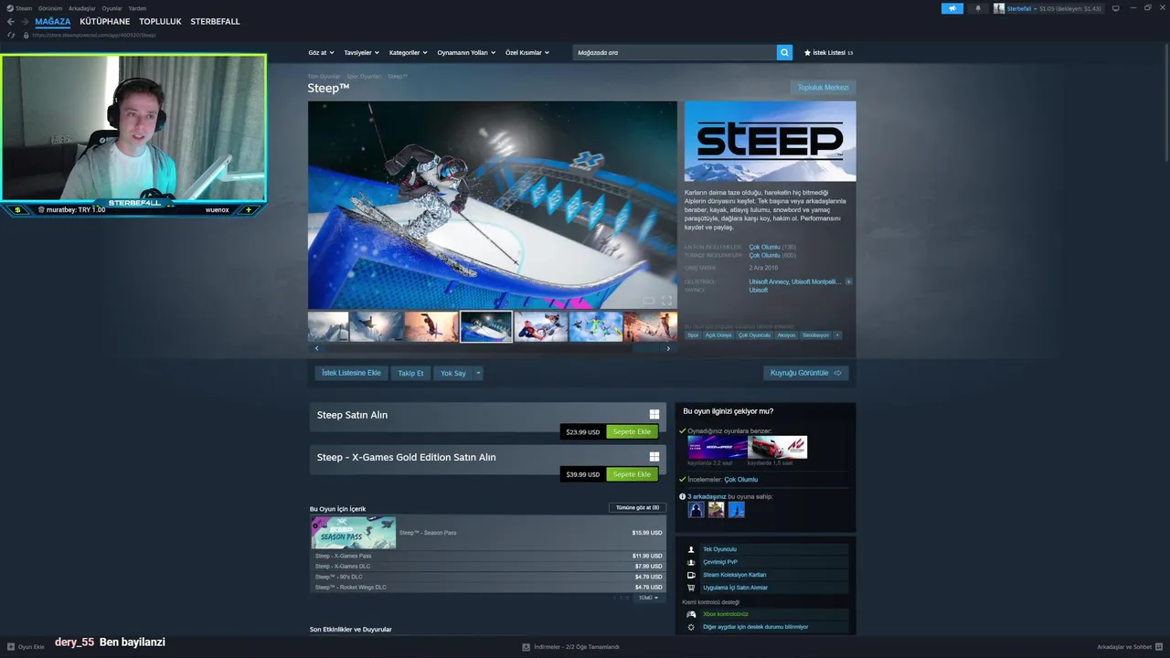The height and width of the screenshot is (658, 1170).
Task: Click the third friend avatar
Action: (x=737, y=510)
